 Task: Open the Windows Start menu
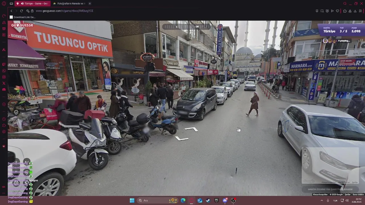(x=132, y=200)
